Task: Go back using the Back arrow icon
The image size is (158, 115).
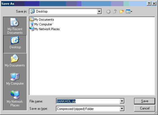Action: click(108, 12)
